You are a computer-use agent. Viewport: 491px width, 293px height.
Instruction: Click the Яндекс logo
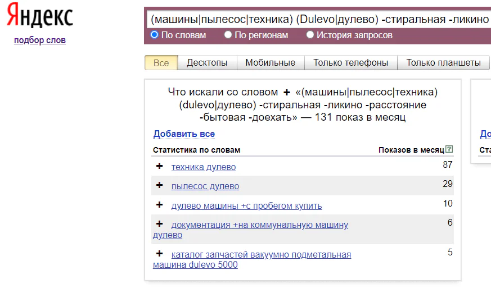click(x=40, y=15)
